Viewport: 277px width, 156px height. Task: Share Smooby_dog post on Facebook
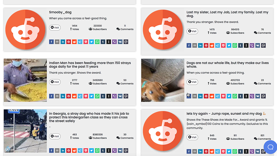coord(52,42)
